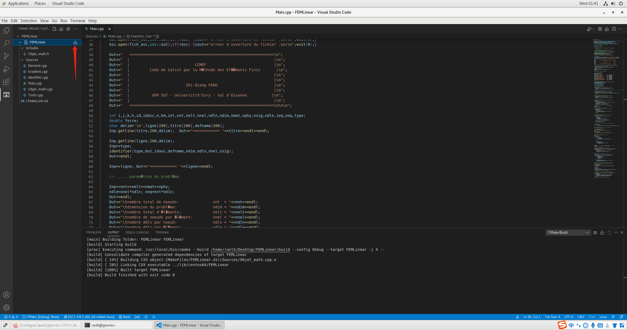Switch to the DEBUG CONSOLE tab
The width and height of the screenshot is (627, 330).
(x=137, y=232)
